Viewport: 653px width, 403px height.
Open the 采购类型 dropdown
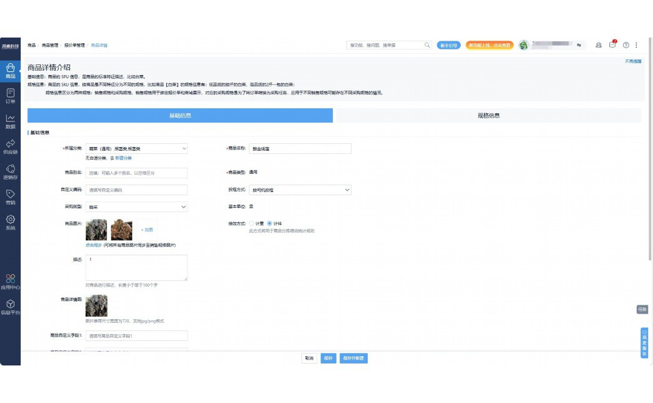pyautogui.click(x=136, y=207)
